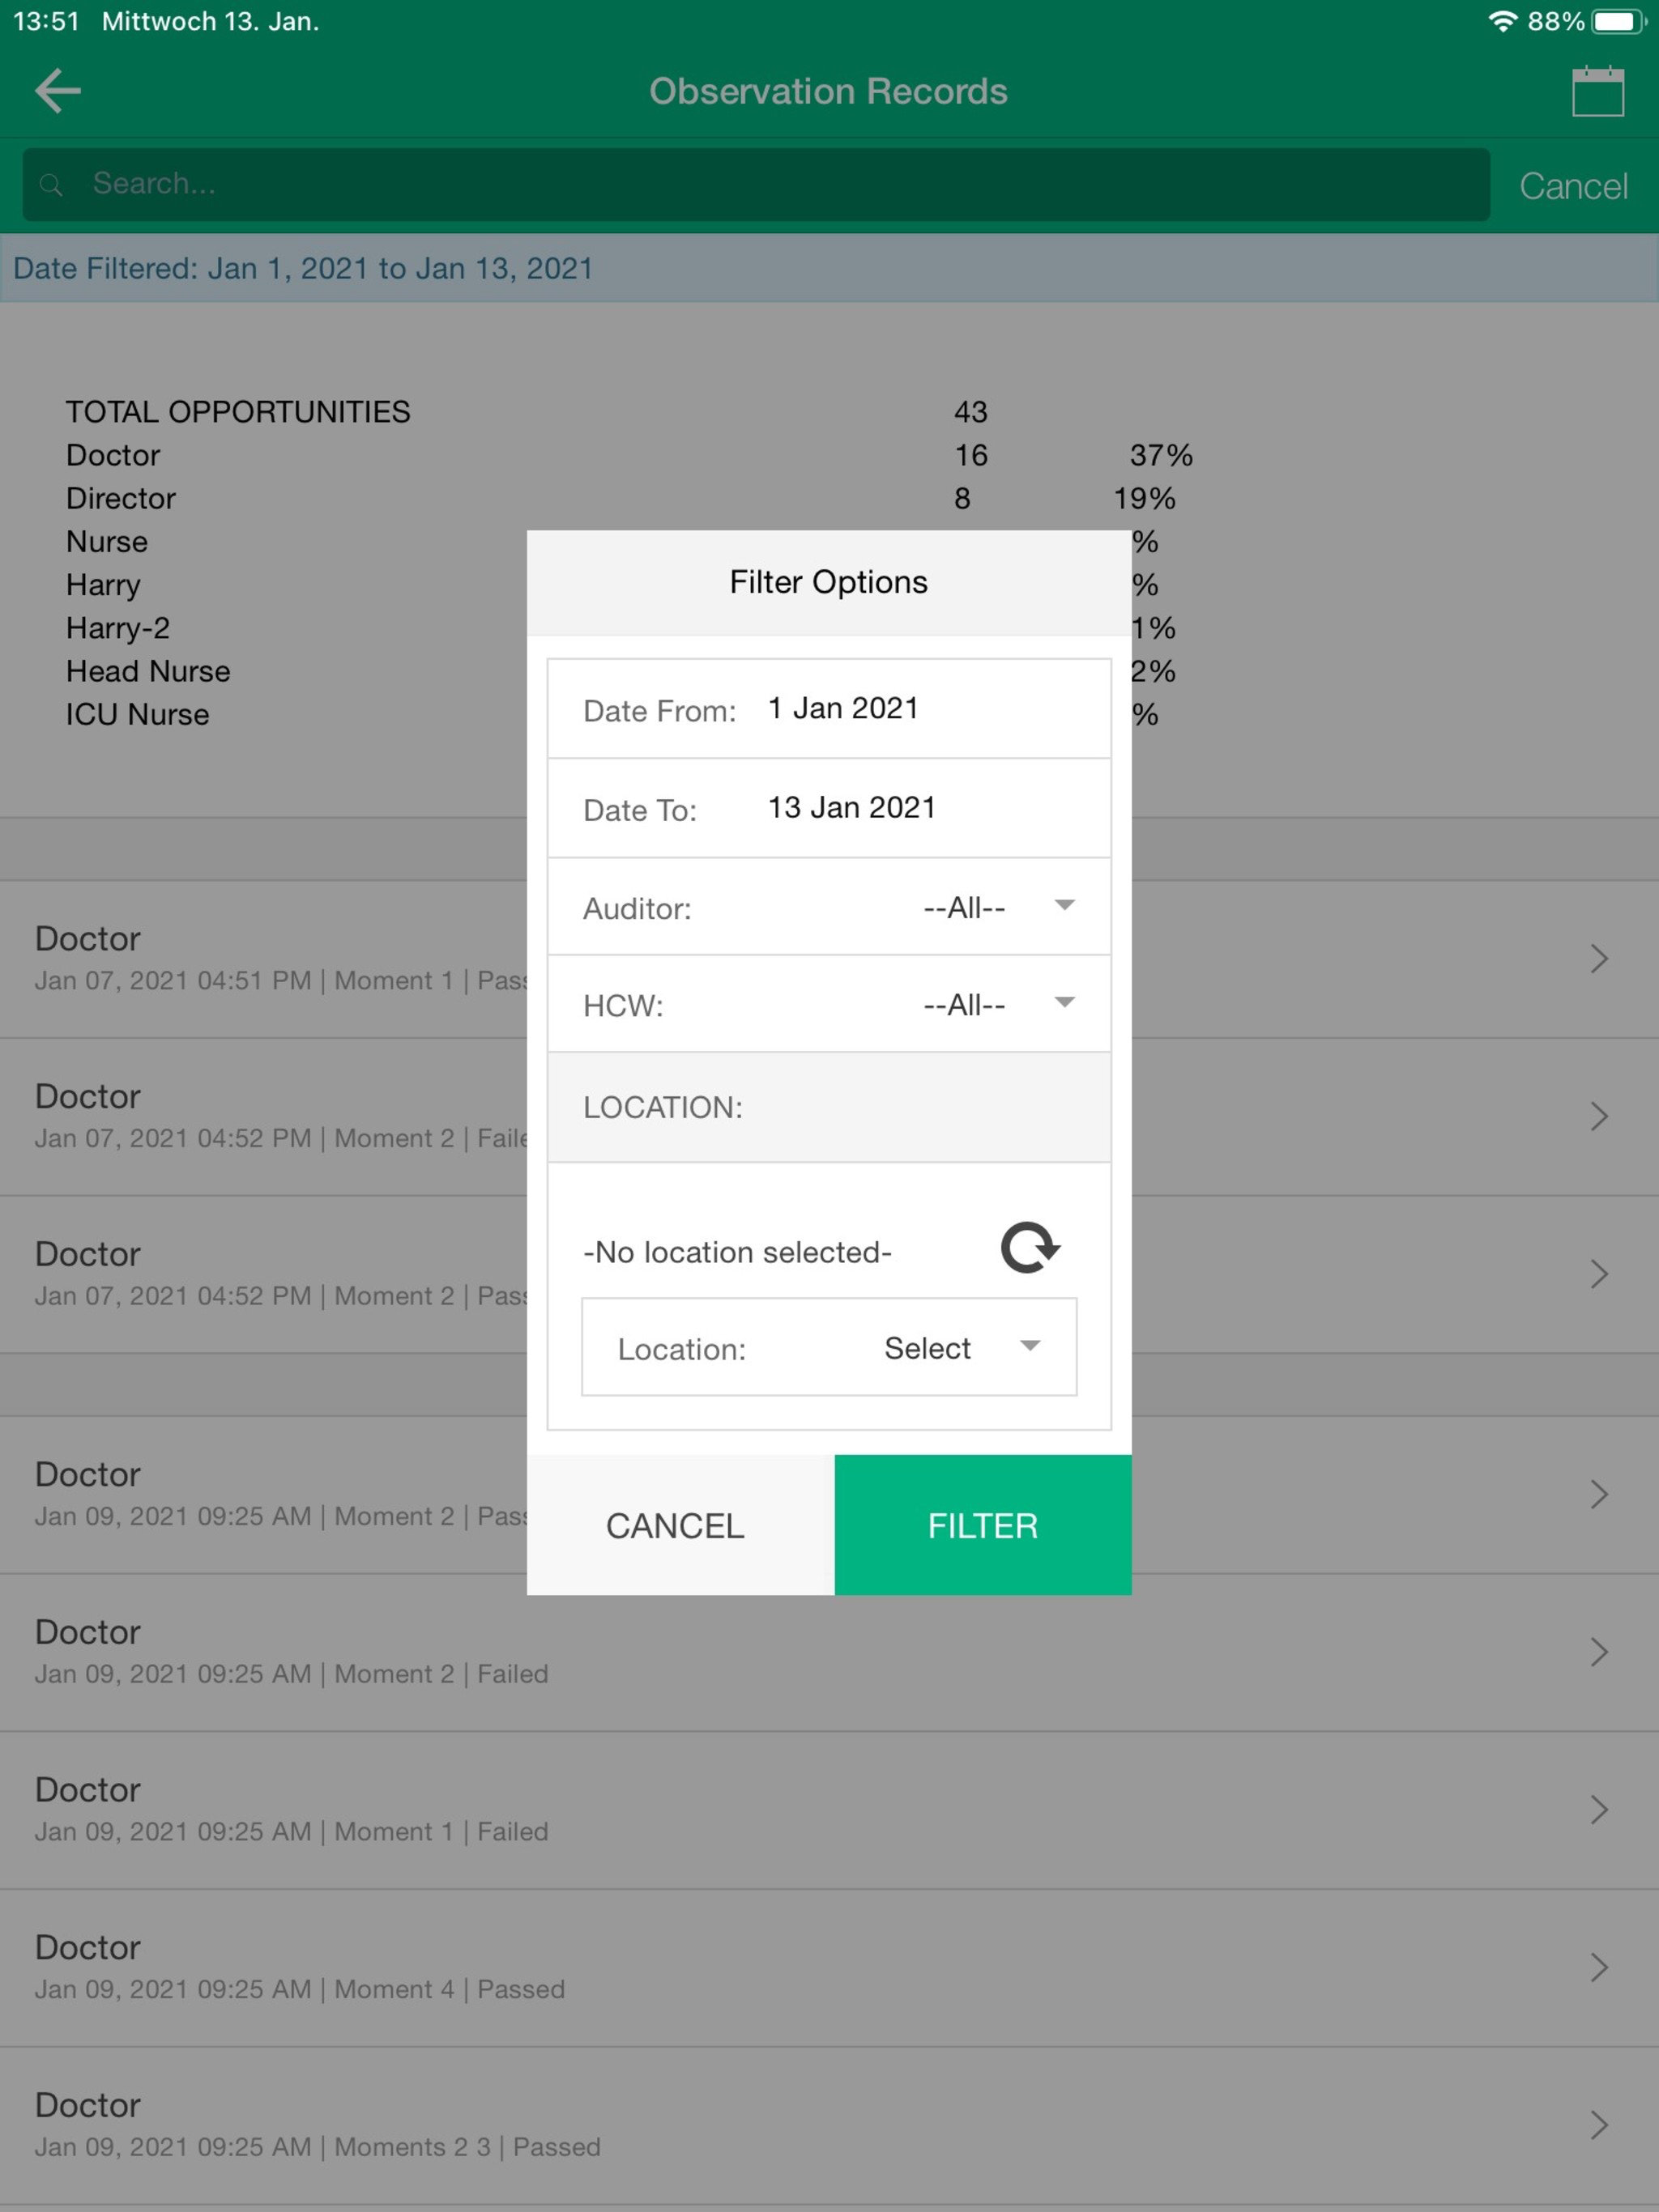
Task: Tap Cancel next to search bar
Action: pos(1572,186)
